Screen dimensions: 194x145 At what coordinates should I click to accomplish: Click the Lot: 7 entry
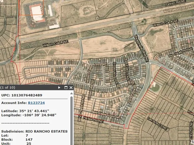coord(15,136)
